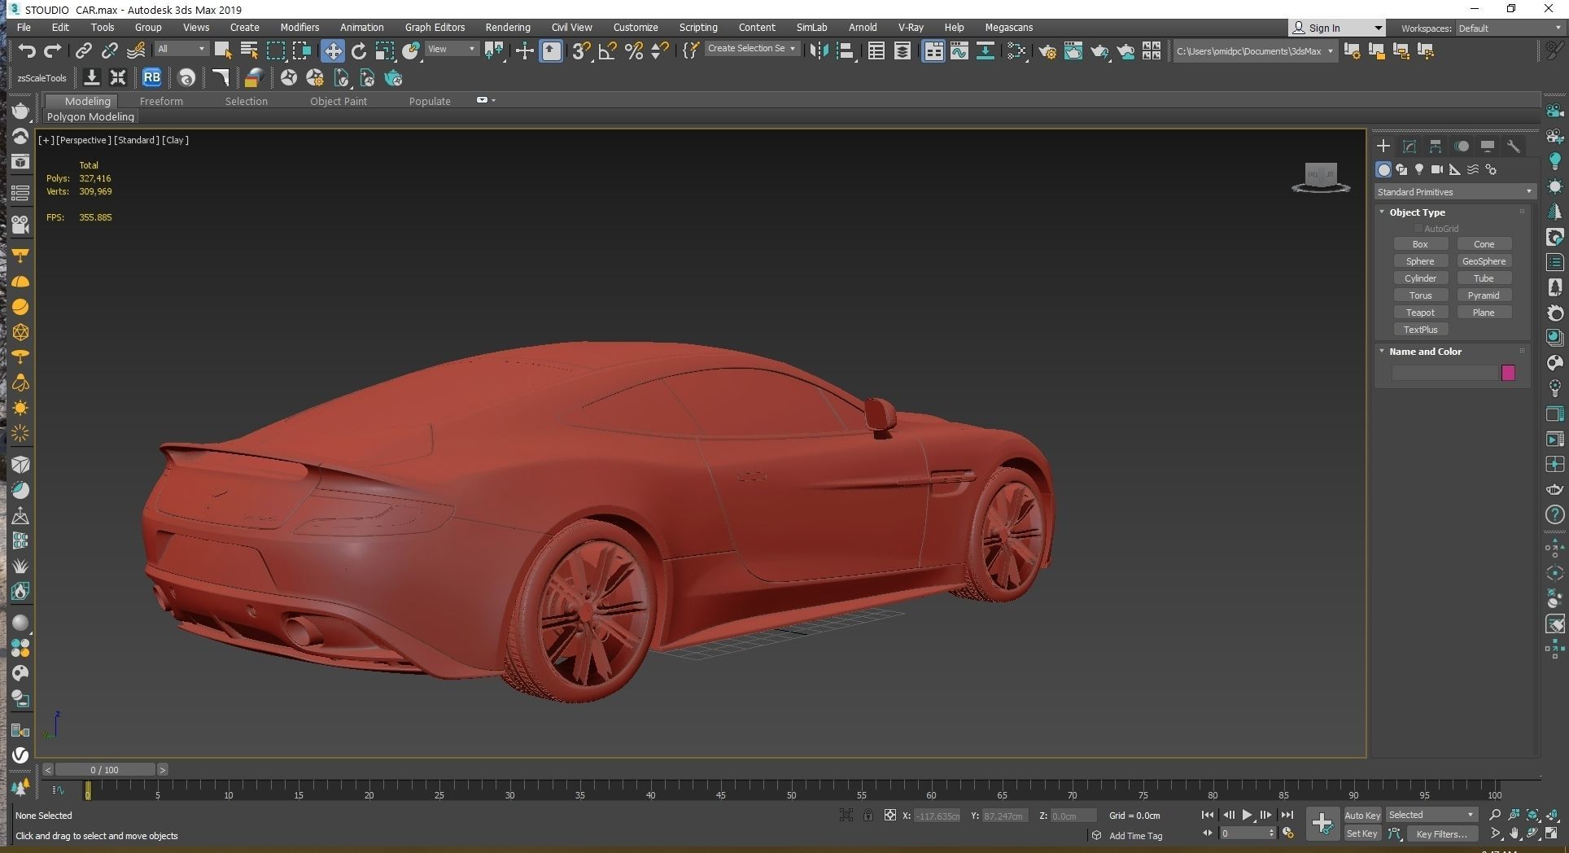Screen dimensions: 1569x853
Task: Open the Hierarchy panel tab
Action: [x=1436, y=147]
